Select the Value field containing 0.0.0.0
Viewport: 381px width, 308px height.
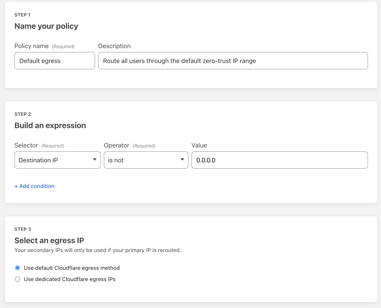tap(279, 160)
